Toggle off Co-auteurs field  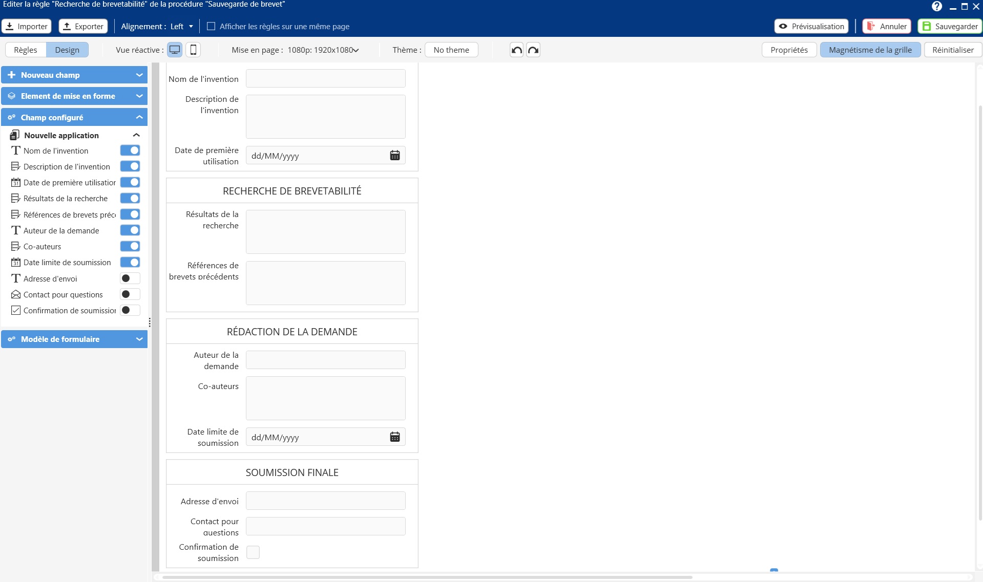coord(130,246)
